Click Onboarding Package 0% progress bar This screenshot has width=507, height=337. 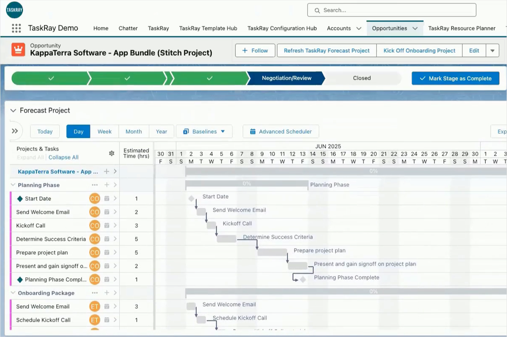(346, 292)
